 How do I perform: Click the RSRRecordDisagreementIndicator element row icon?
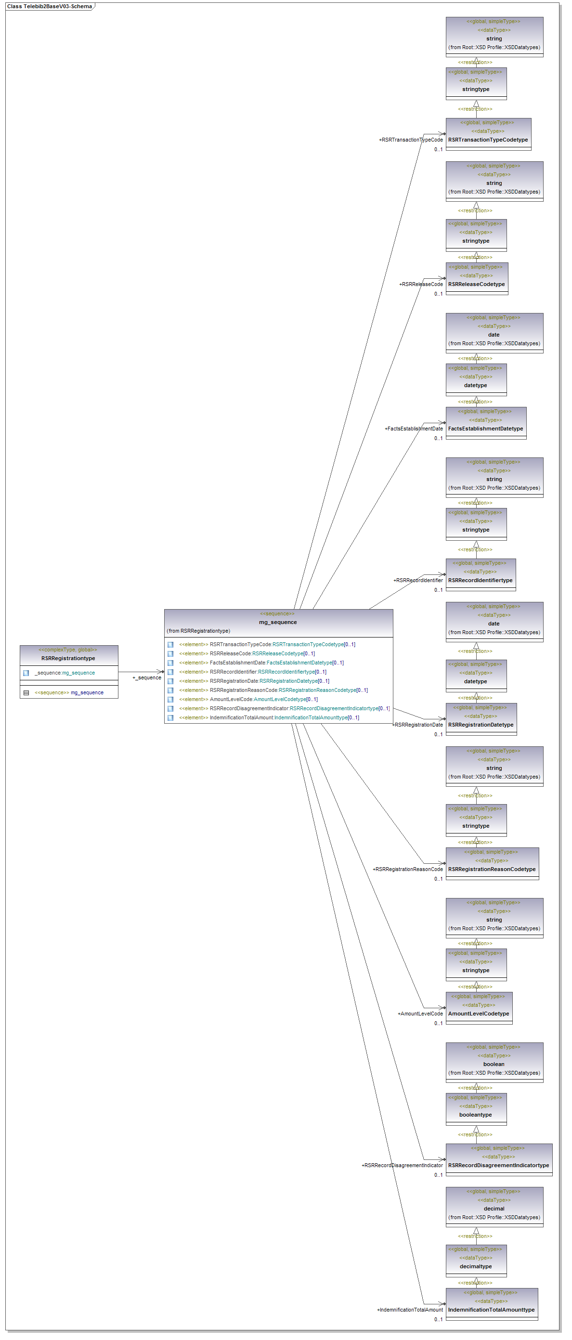pyautogui.click(x=170, y=708)
